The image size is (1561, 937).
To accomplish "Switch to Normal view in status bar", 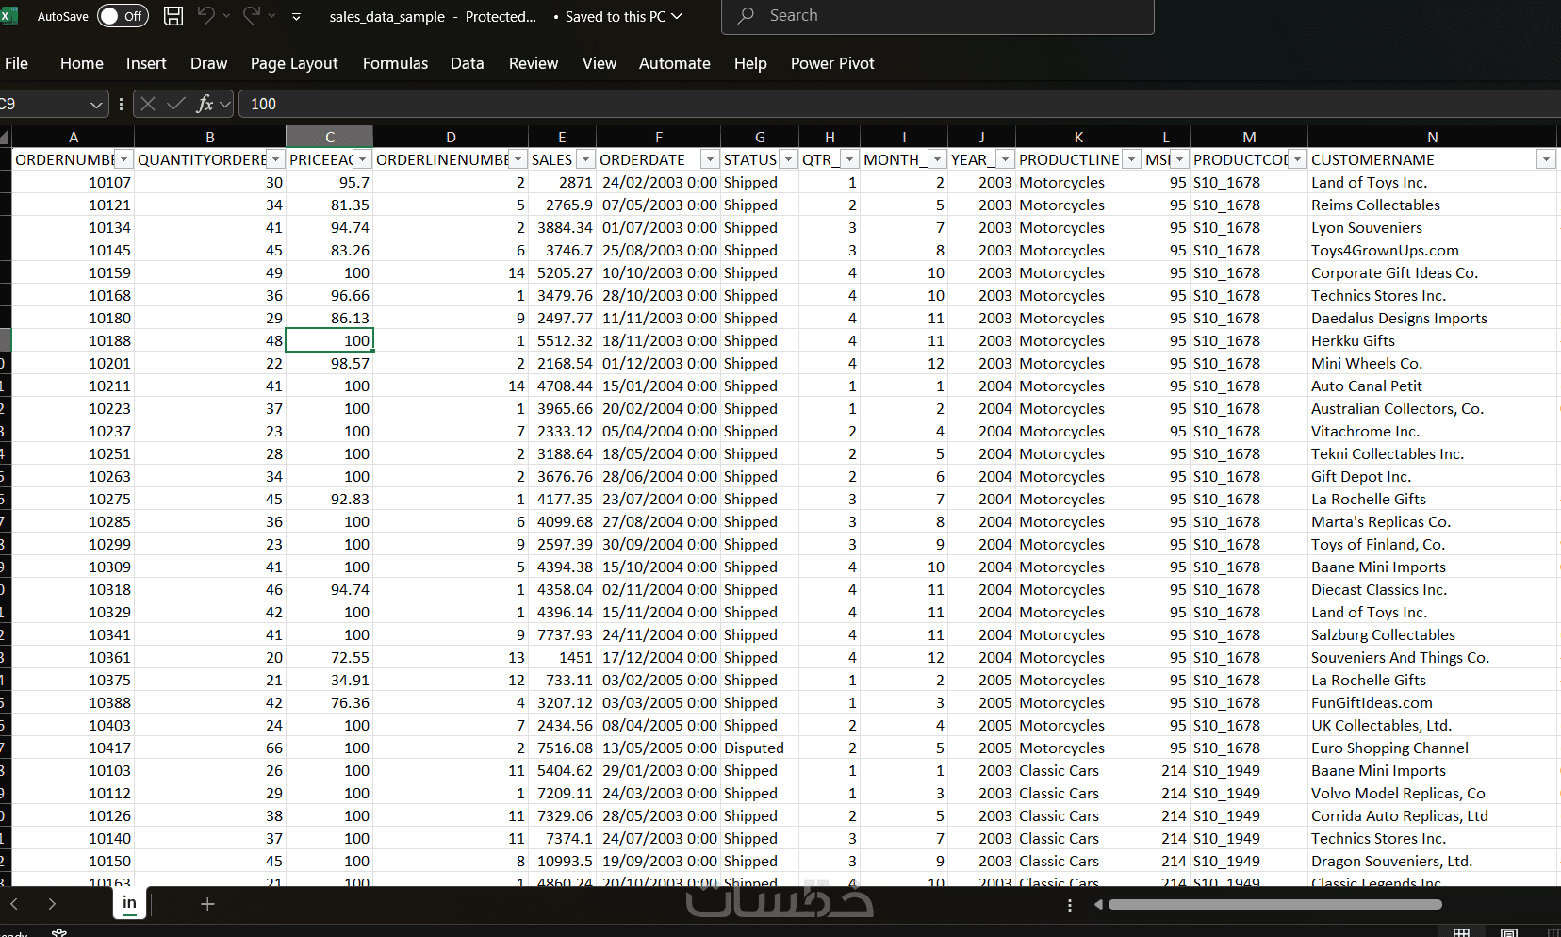I will [1461, 932].
